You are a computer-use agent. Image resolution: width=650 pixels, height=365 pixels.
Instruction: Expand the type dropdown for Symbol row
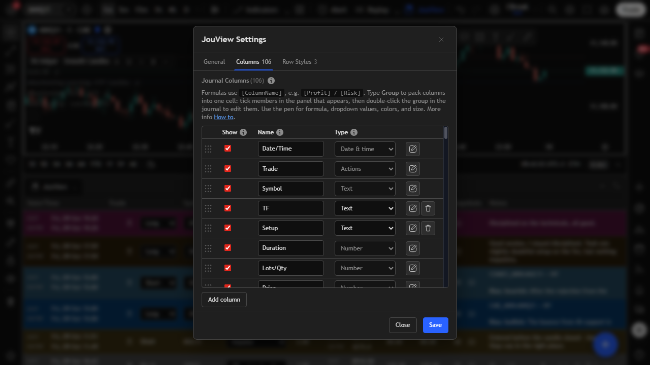click(365, 189)
